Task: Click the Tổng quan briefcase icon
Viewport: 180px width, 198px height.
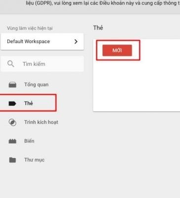Action: (12, 85)
